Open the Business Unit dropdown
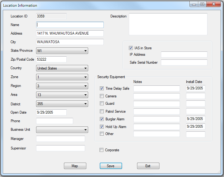Viewport: 224px width, 177px height. (x=62, y=130)
